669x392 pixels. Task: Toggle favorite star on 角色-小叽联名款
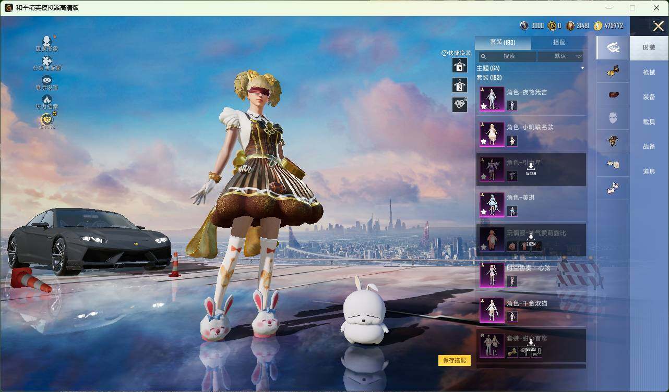484,141
